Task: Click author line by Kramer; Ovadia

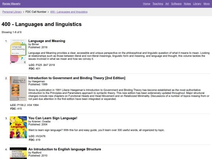Action: [x=39, y=121]
